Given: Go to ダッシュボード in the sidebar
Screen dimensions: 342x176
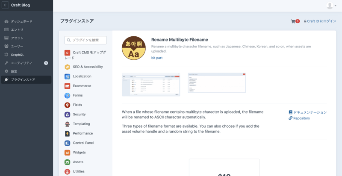Looking at the screenshot, I should 21,21.
